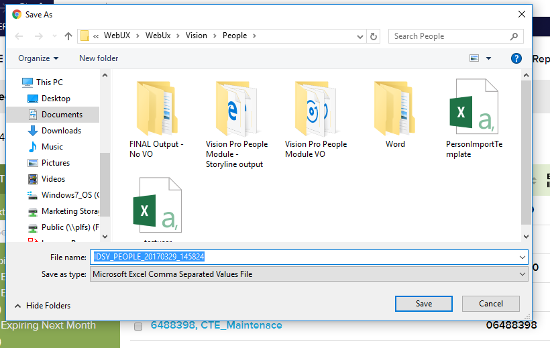Image resolution: width=550 pixels, height=348 pixels.
Task: Tick the checkbox beside 6488398, CTE_Maintenace
Action: click(138, 327)
